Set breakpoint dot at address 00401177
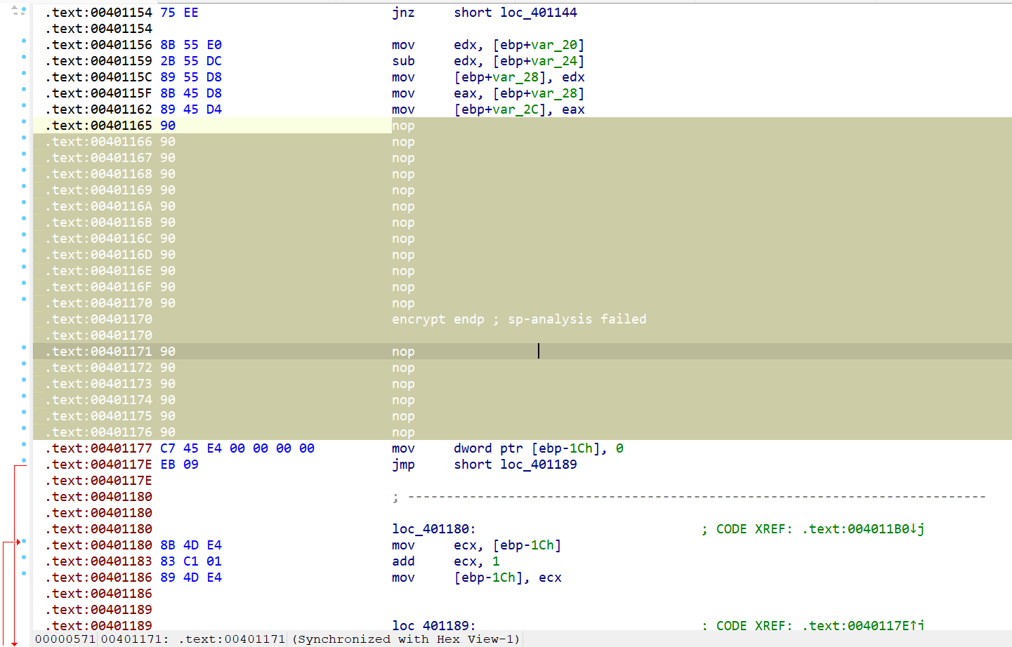Viewport: 1012px width, 647px height. coord(24,445)
